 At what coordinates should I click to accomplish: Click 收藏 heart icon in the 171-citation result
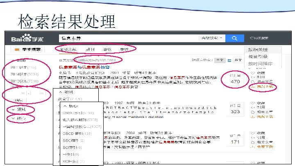[x=253, y=133]
